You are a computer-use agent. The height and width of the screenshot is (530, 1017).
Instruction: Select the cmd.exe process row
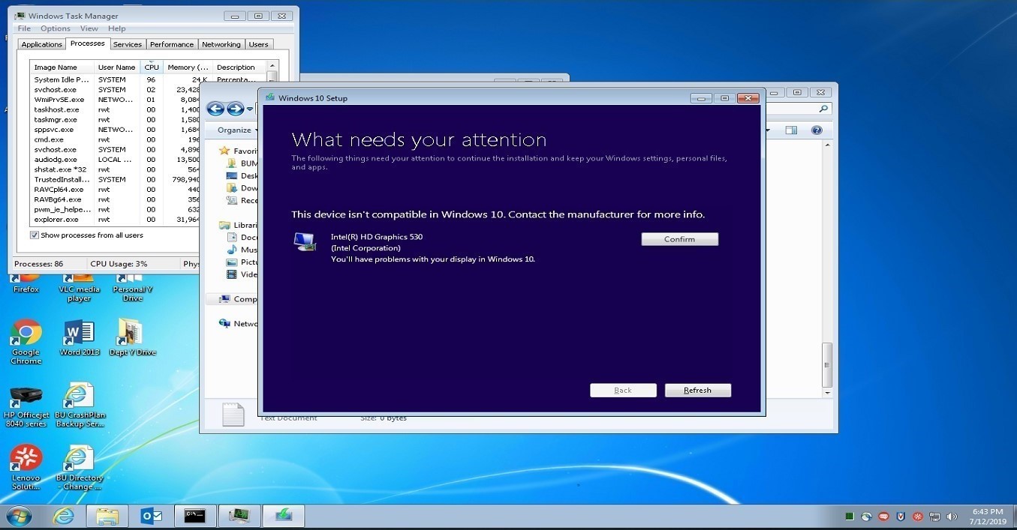(149, 139)
